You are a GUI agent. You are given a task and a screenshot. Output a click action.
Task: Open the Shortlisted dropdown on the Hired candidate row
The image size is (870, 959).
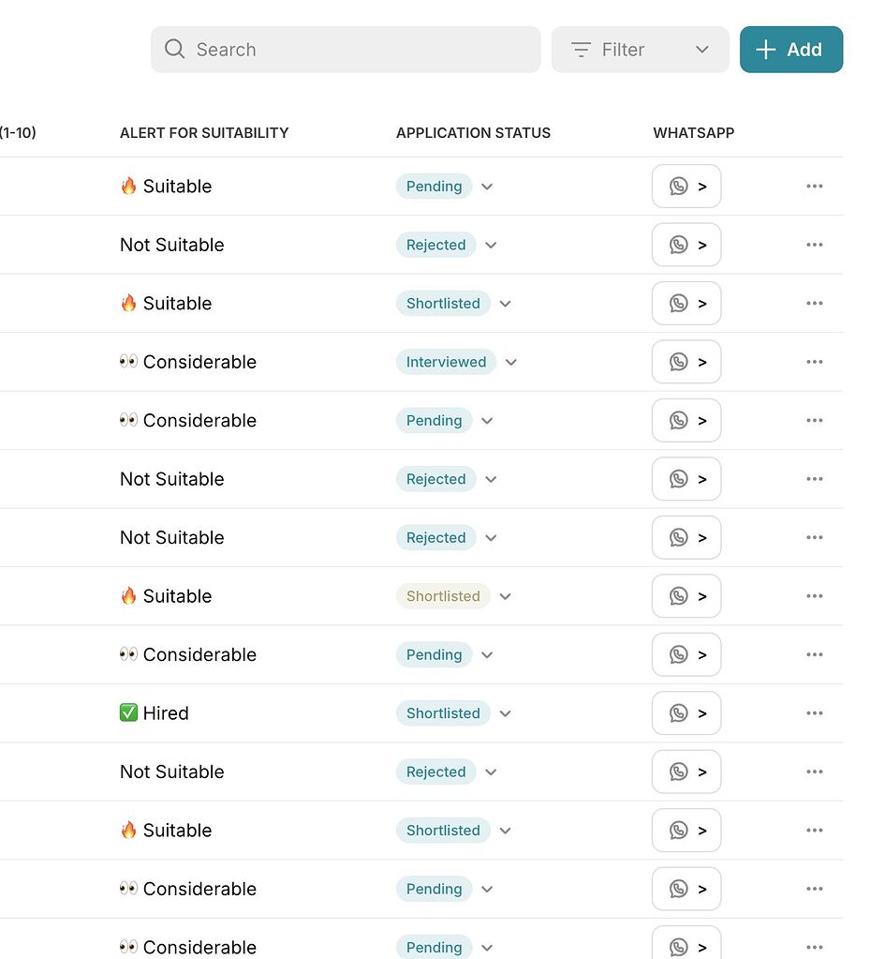[x=505, y=713]
